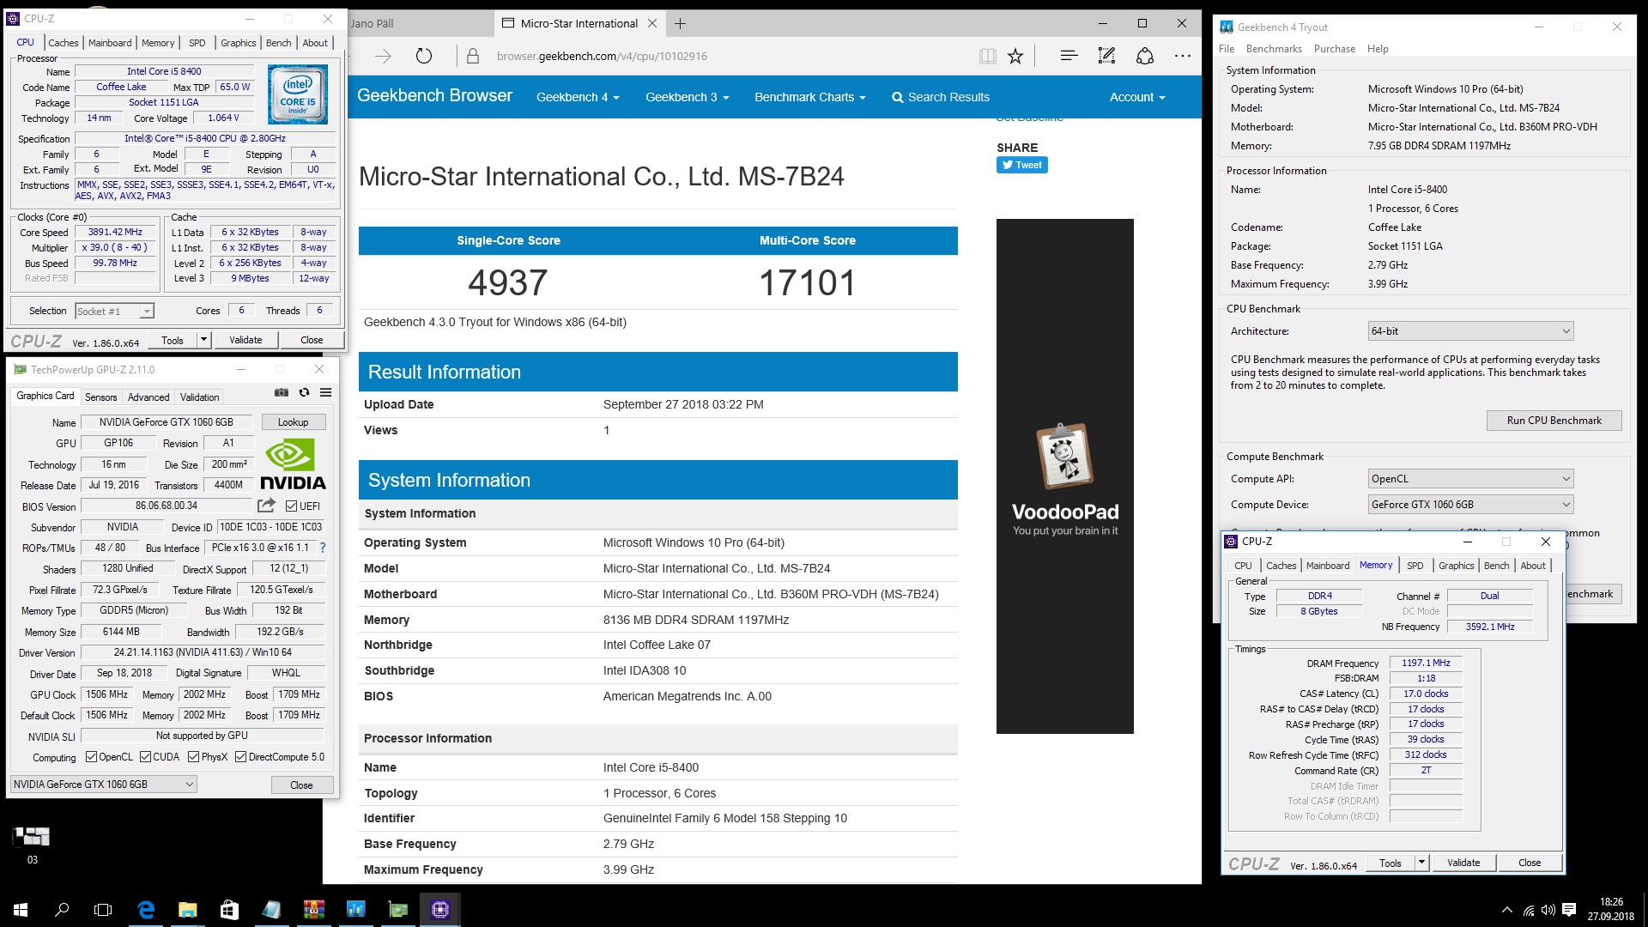Expand the Geekbench 3 navigation dropdown
Viewport: 1648px width, 927px height.
point(687,97)
